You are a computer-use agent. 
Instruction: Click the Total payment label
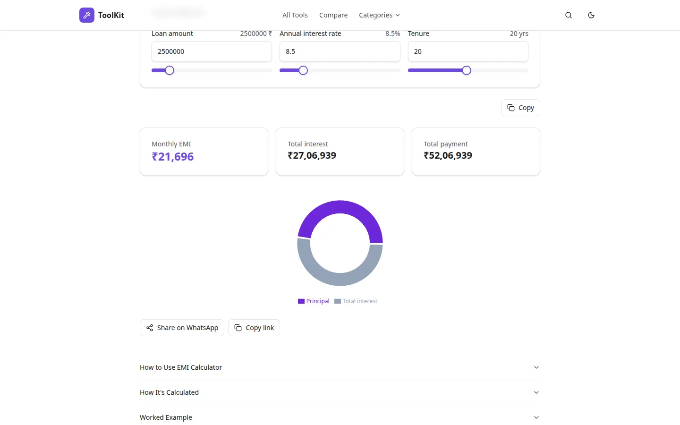click(446, 144)
